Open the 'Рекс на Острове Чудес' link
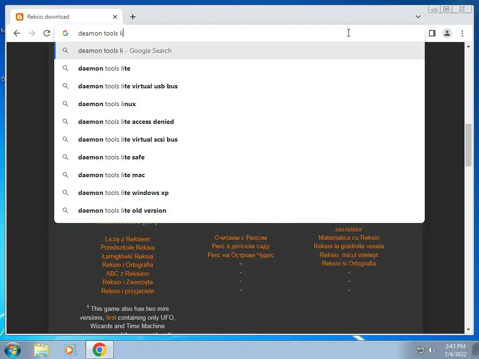Screen dimensions: 479x359 click(x=241, y=255)
